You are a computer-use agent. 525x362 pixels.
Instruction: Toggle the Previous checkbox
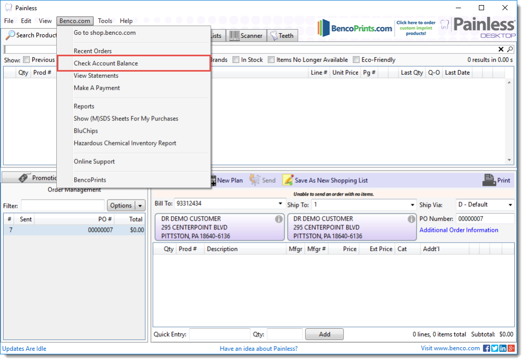27,59
